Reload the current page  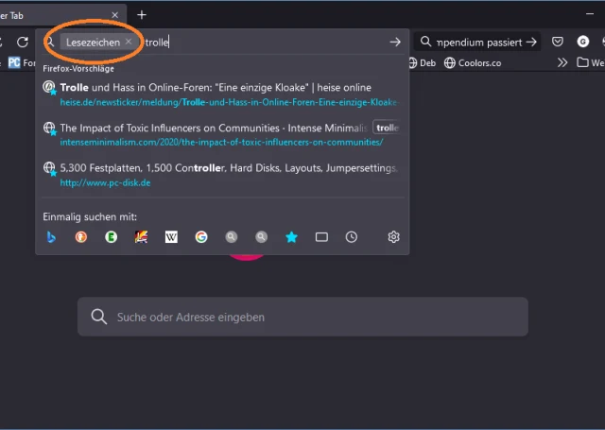(23, 42)
